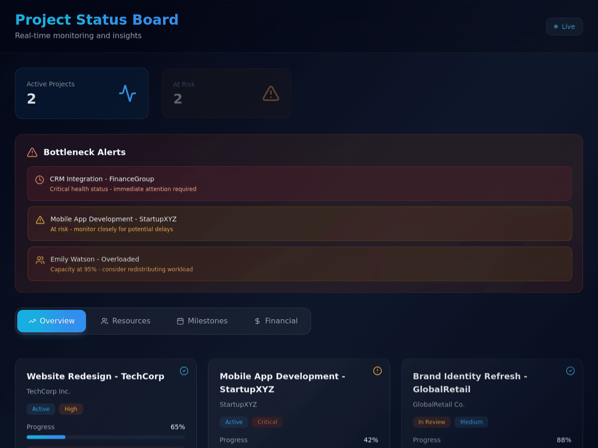Open the Milestones tab
The image size is (598, 448).
(x=202, y=321)
